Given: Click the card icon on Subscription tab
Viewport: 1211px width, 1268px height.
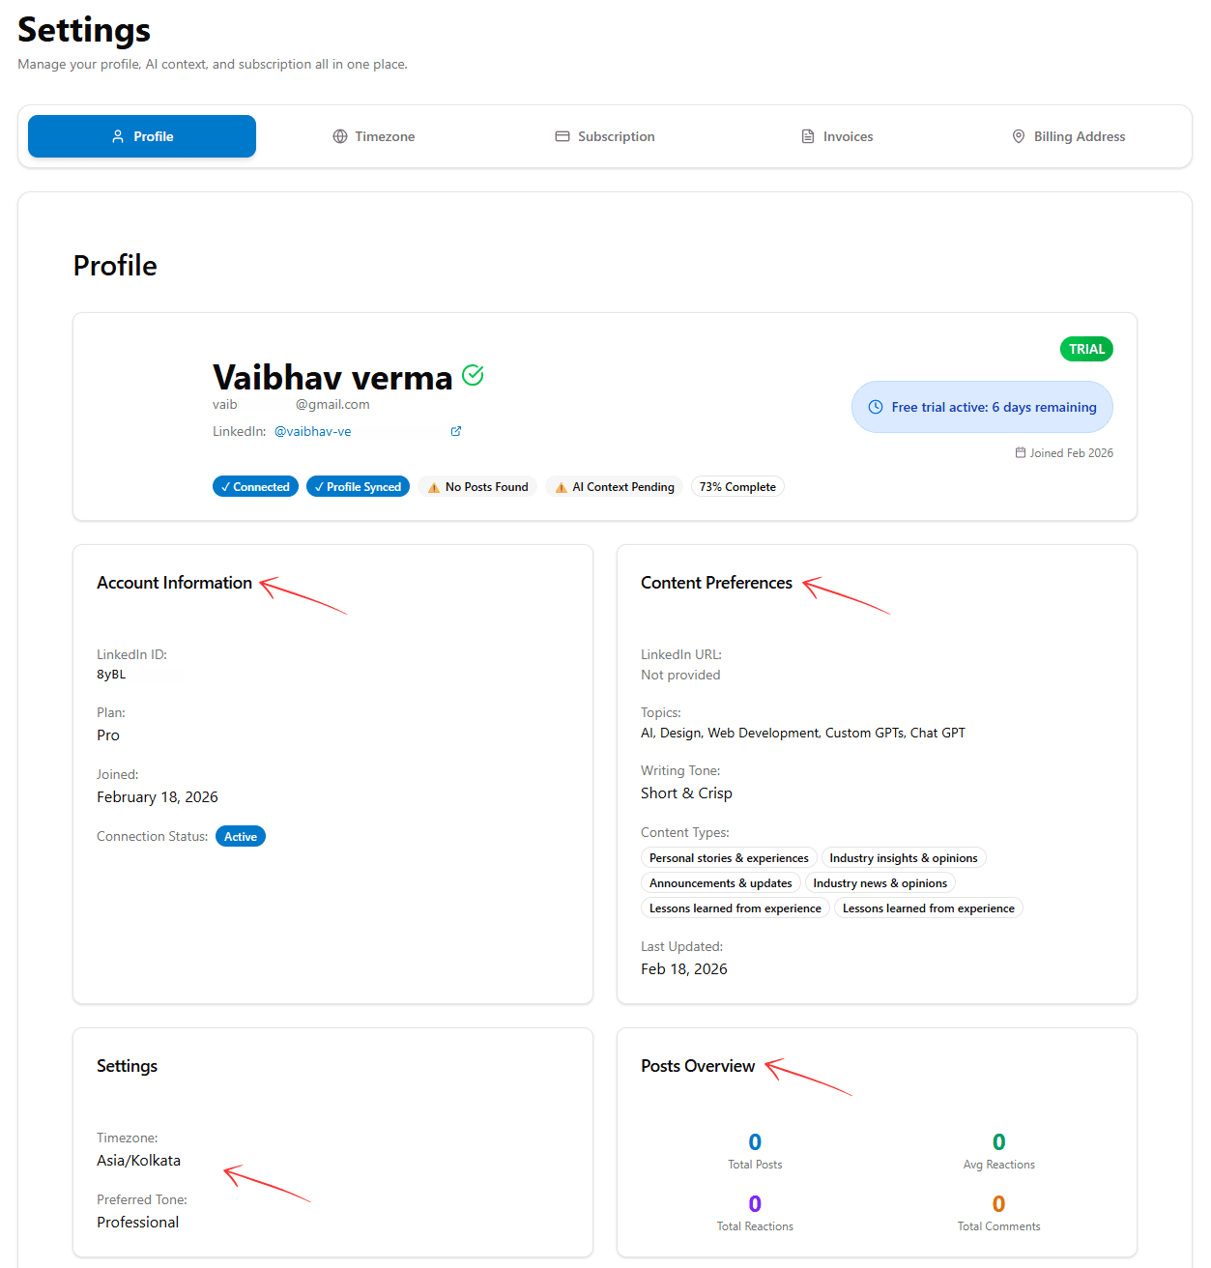Looking at the screenshot, I should [562, 136].
